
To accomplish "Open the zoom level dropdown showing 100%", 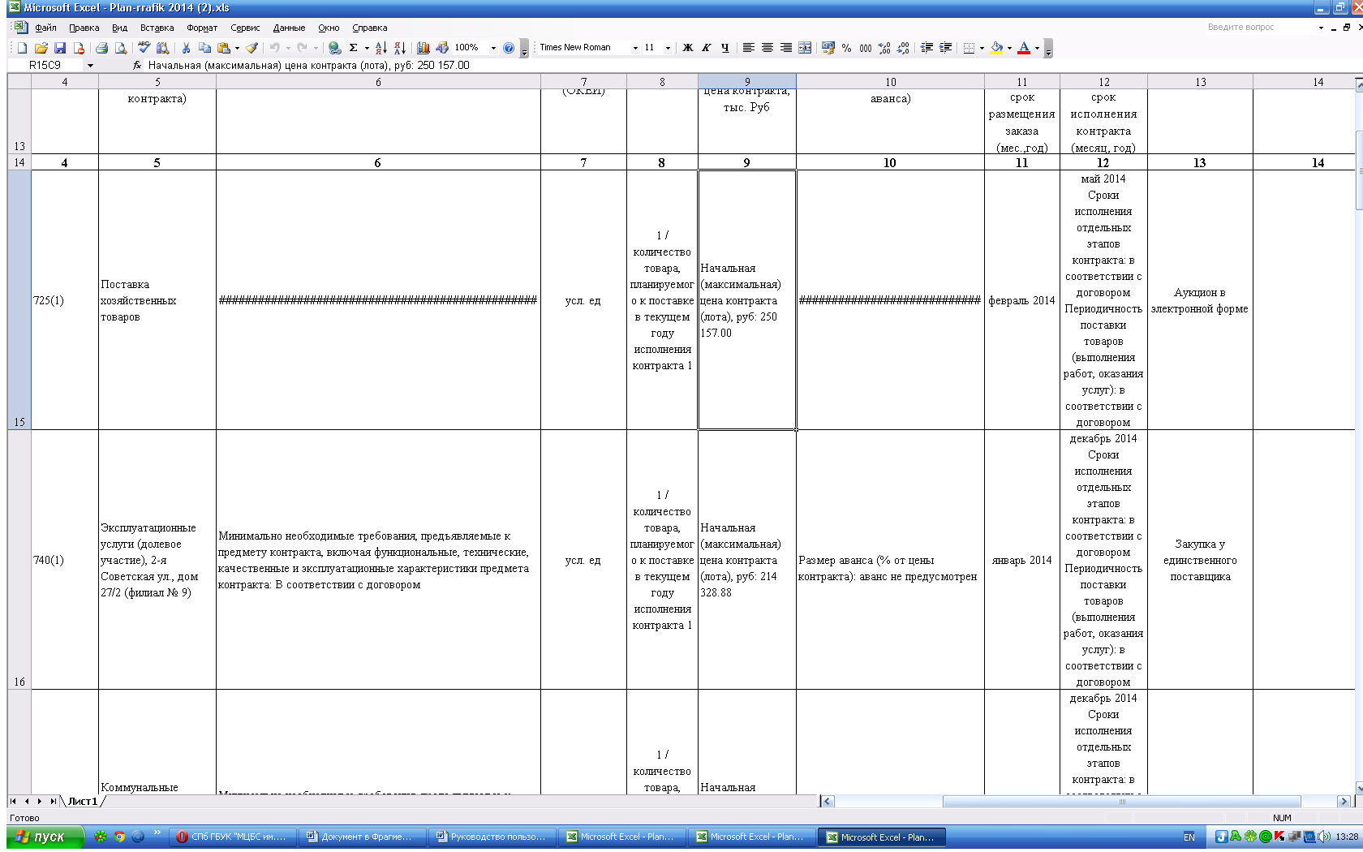I will point(493,48).
